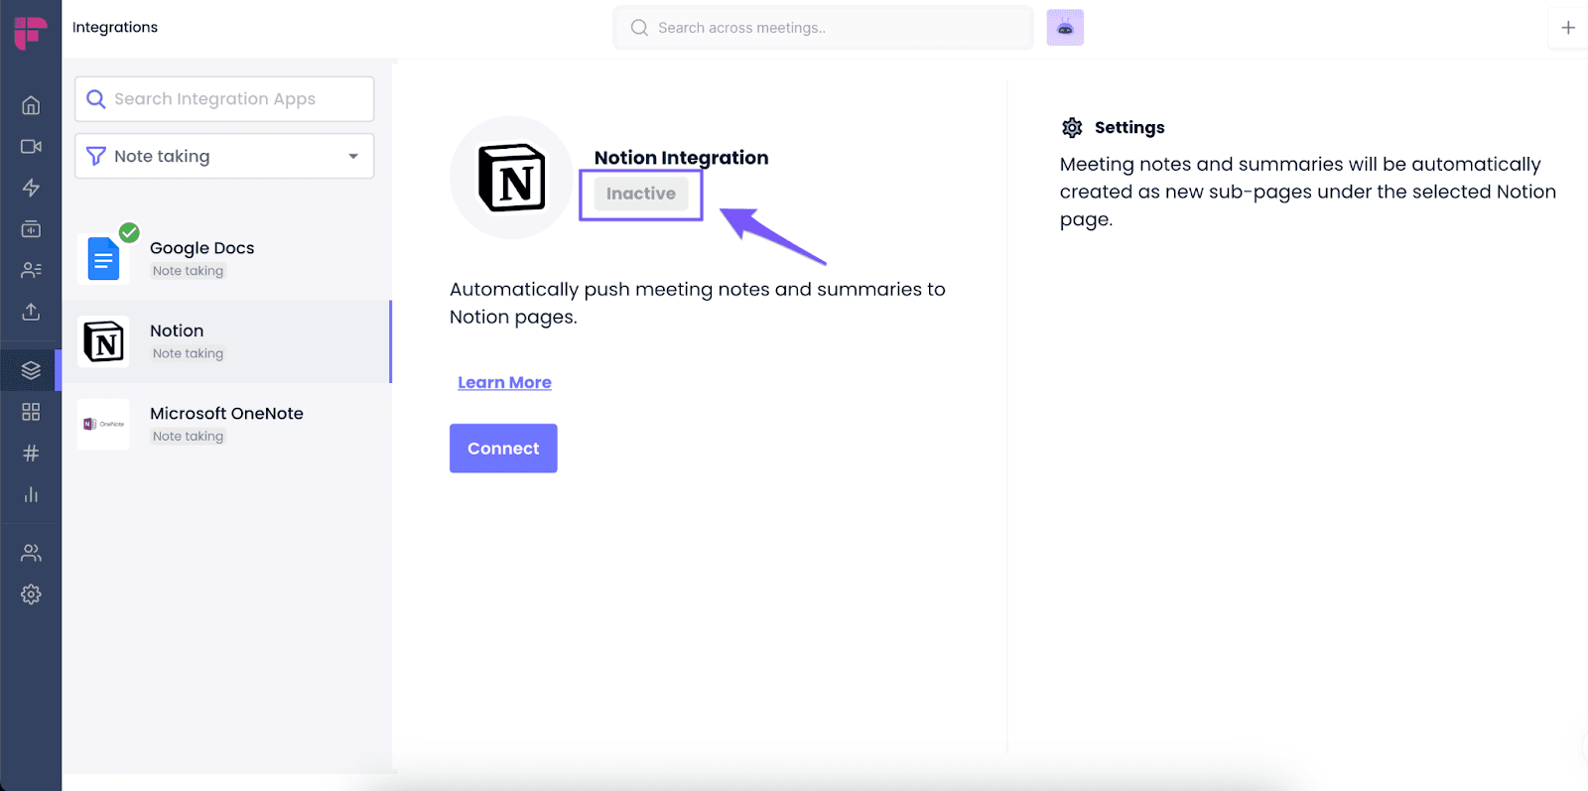
Task: Select Microsoft OneNote in the integrations list
Action: click(227, 424)
